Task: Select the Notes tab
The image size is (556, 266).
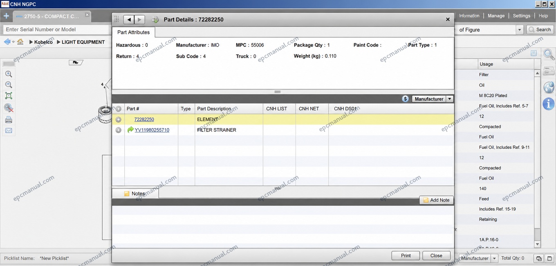Action: [x=135, y=194]
